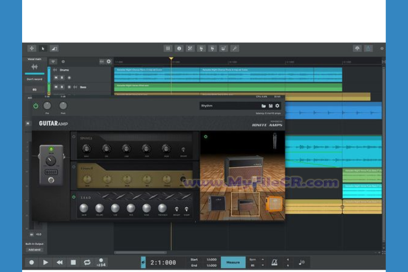Viewport: 408px width, 272px height.
Task: Increase the Bpm with up arrow
Action: click(x=262, y=260)
